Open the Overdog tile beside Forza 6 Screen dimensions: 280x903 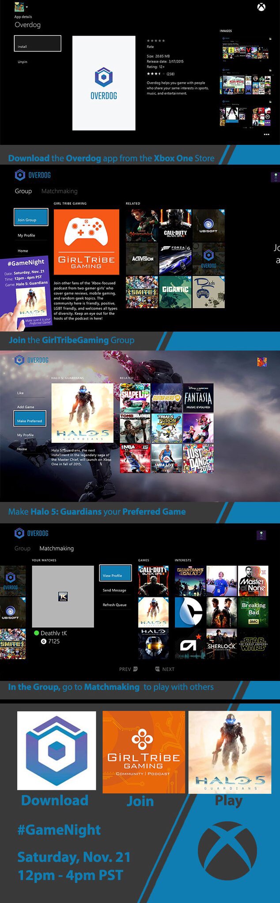pyautogui.click(x=208, y=258)
